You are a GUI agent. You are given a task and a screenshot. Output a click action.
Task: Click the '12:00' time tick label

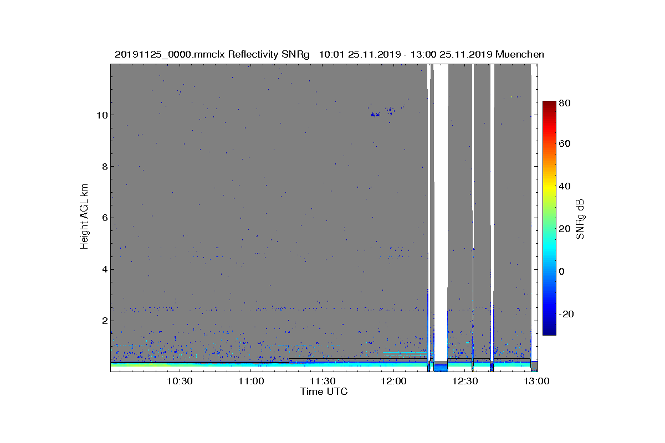394,382
